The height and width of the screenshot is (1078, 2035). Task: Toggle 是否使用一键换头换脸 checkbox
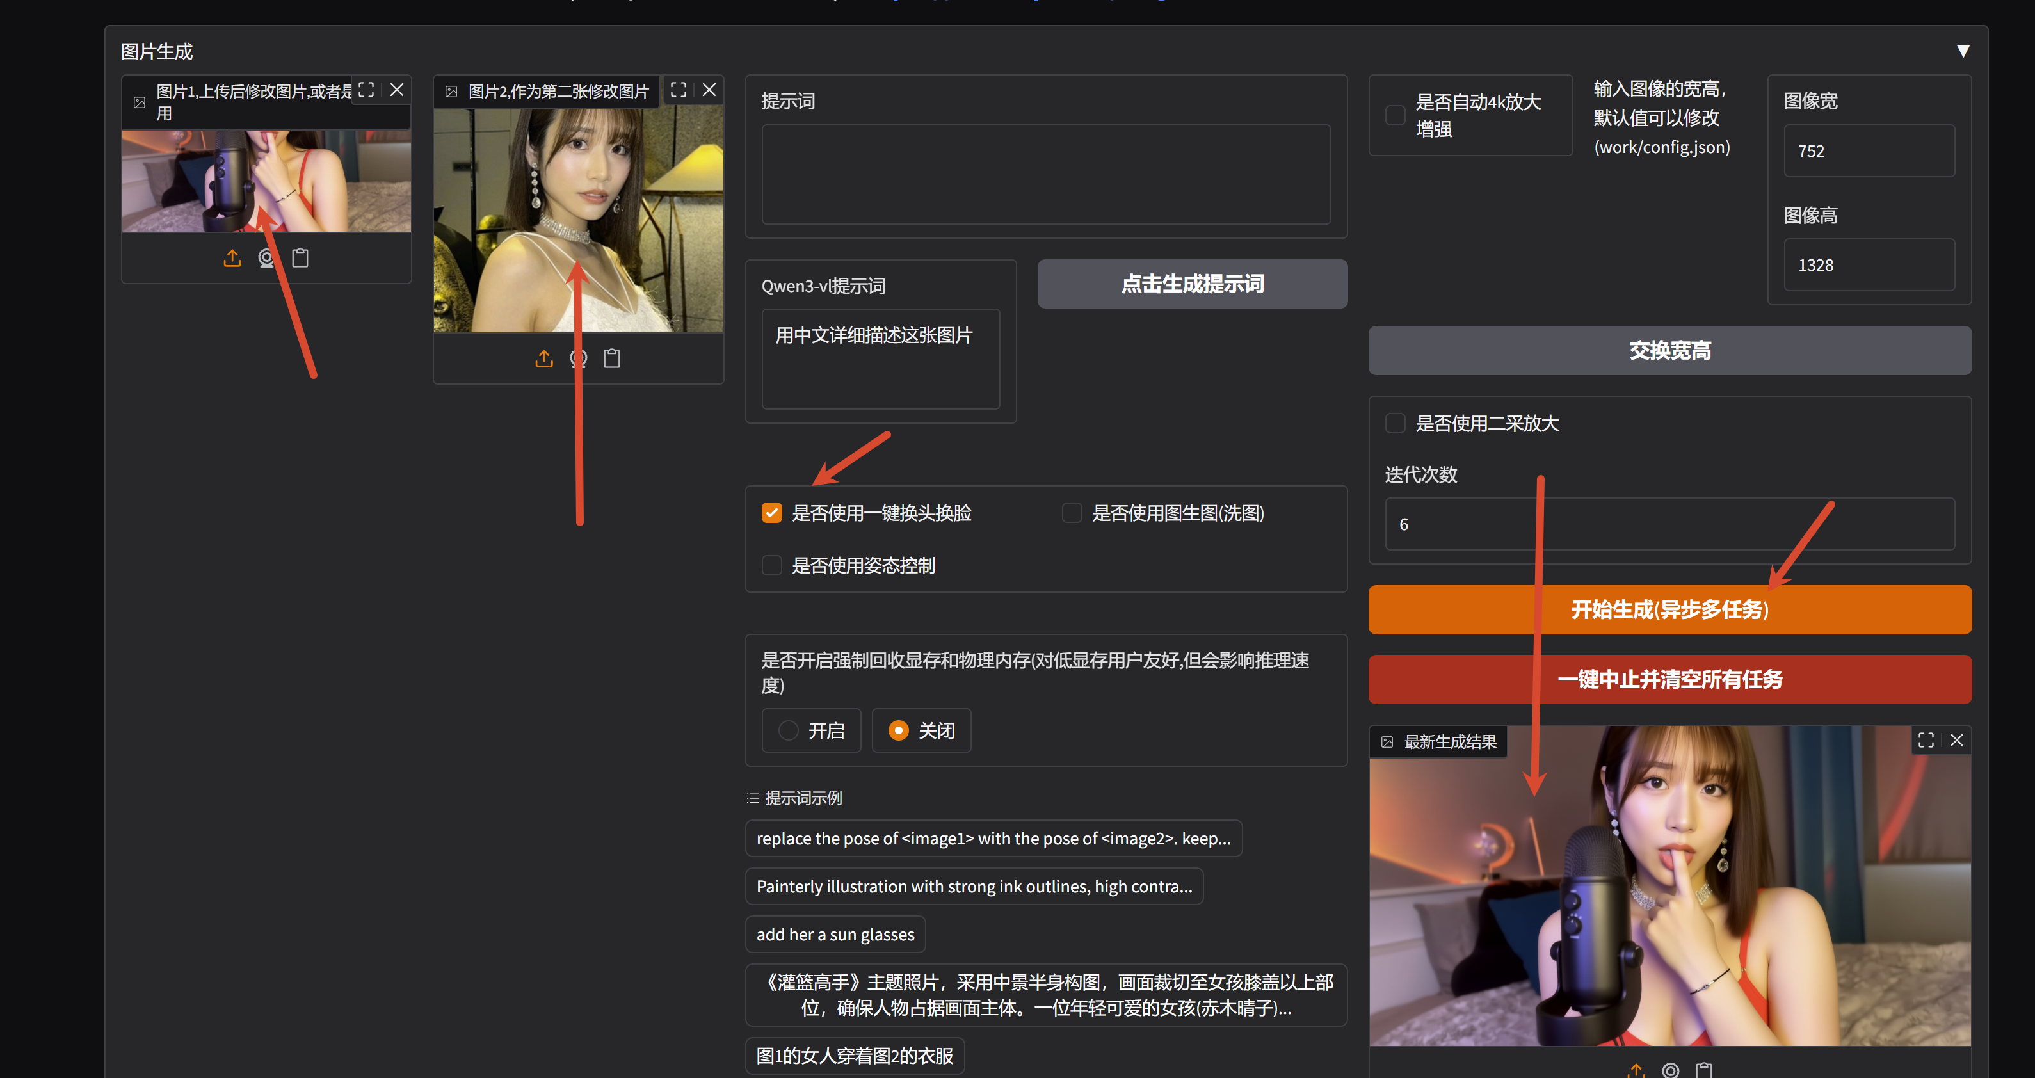(772, 513)
